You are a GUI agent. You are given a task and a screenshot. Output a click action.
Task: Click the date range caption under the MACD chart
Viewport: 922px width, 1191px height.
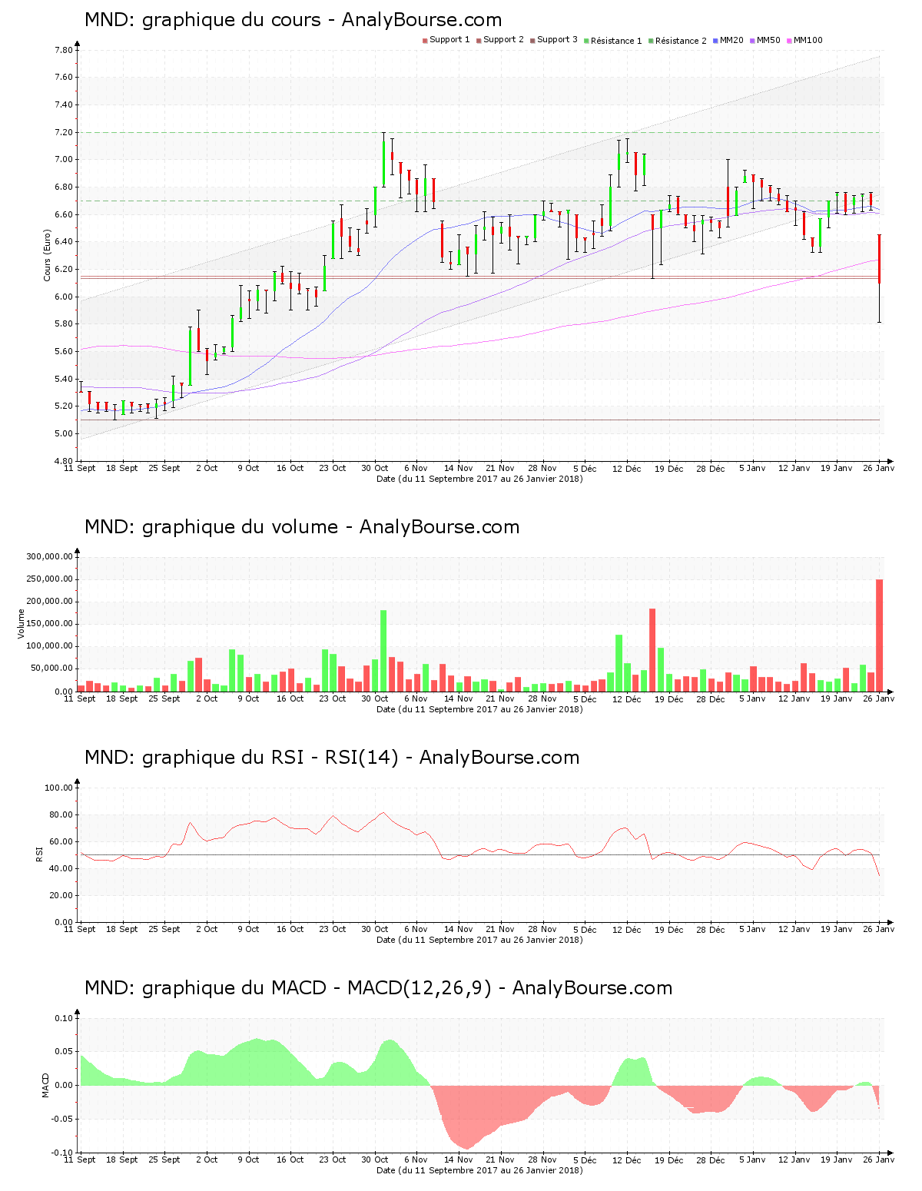tap(479, 1170)
